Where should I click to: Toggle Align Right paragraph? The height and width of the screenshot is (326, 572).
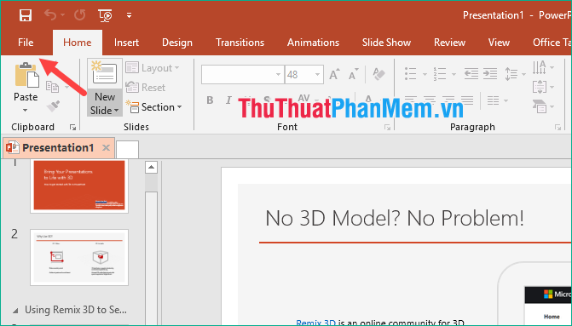[448, 100]
